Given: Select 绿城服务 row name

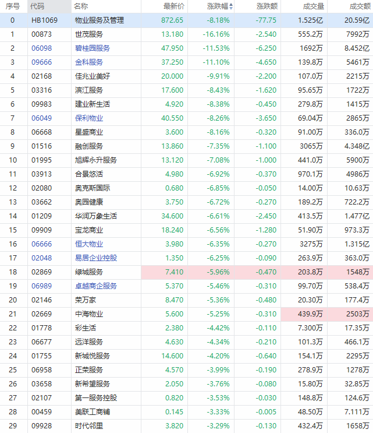Looking at the screenshot, I should (x=89, y=272).
